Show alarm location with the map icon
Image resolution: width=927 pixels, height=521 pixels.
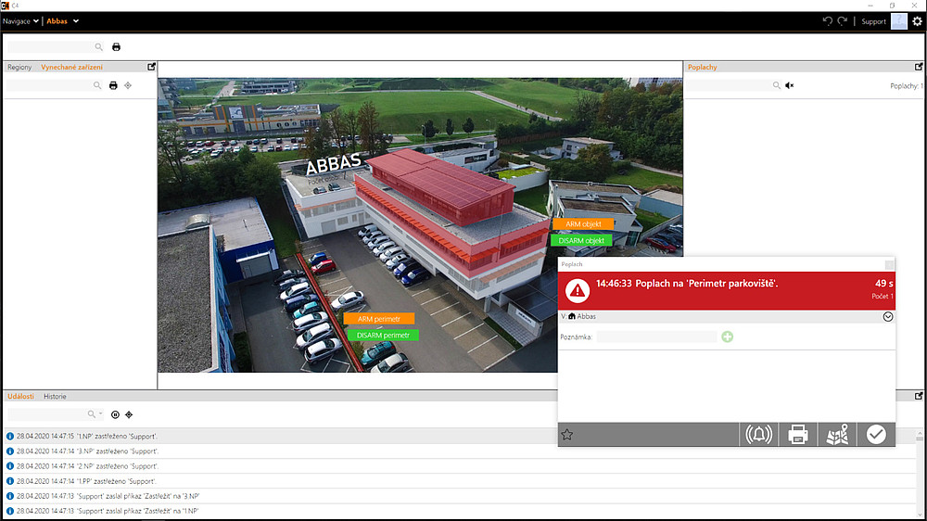tap(837, 434)
